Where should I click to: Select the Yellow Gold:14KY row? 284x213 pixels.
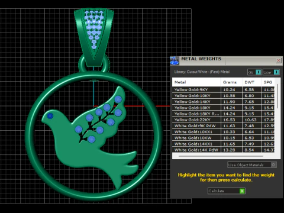(x=223, y=102)
